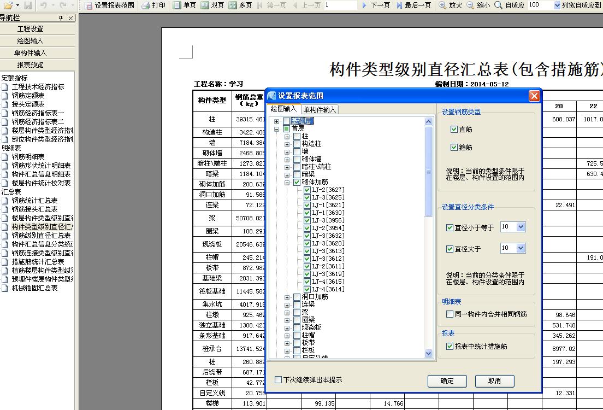Collapse the 首层 tree node
This screenshot has height=410, width=603.
click(276, 129)
